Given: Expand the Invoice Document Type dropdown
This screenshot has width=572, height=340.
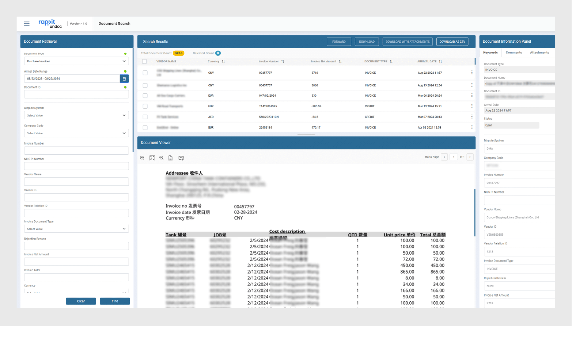Looking at the screenshot, I should (x=76, y=229).
